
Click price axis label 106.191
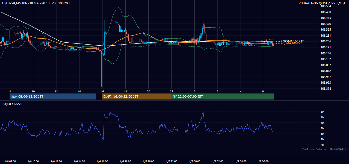point(326,47)
